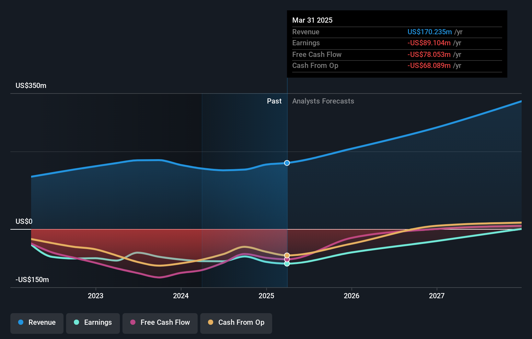
Task: Click the Earnings teal data point marker
Action: pos(287,264)
